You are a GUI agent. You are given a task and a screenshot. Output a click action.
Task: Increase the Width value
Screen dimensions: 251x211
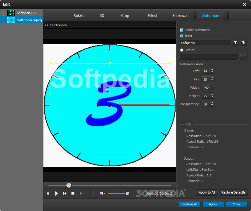point(212,86)
